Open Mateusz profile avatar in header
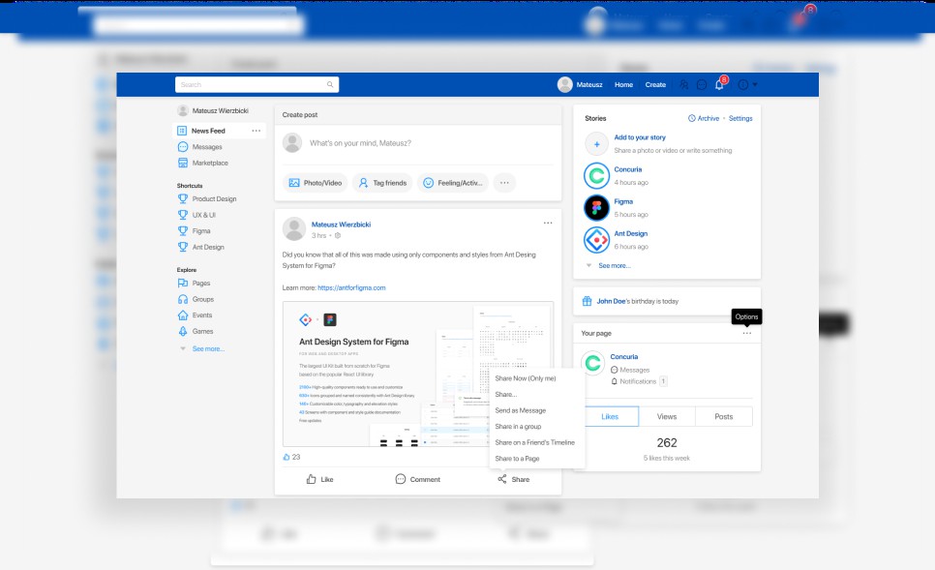Viewport: 935px width, 570px height. [x=564, y=84]
